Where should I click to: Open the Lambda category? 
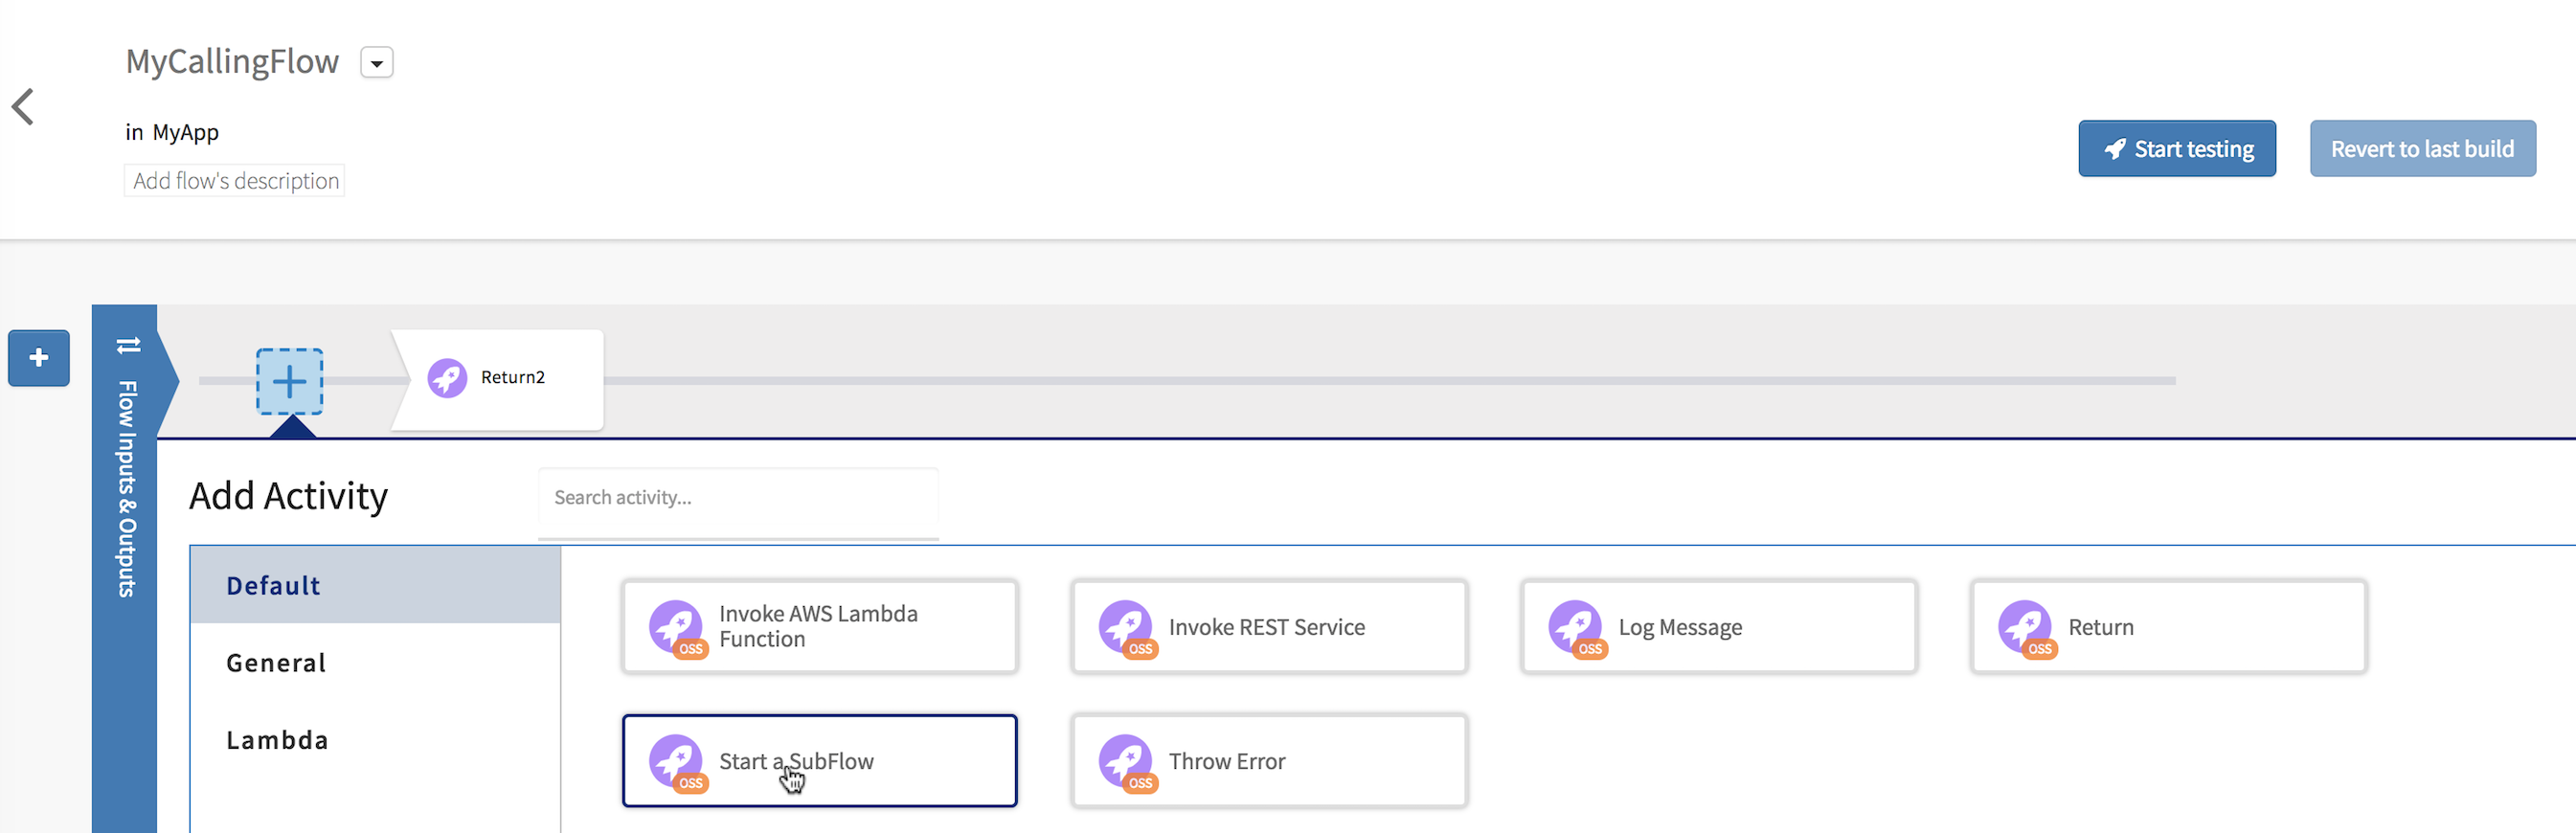pos(278,740)
